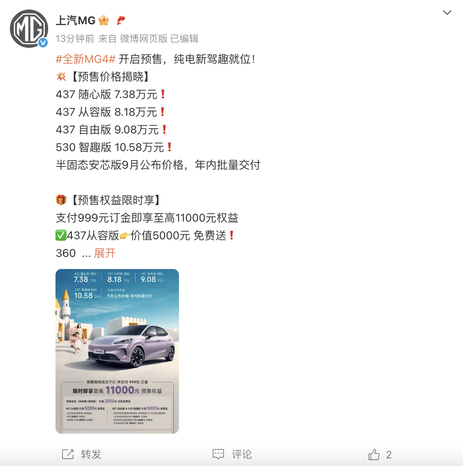Like the post with thumbs-up icon

[374, 454]
